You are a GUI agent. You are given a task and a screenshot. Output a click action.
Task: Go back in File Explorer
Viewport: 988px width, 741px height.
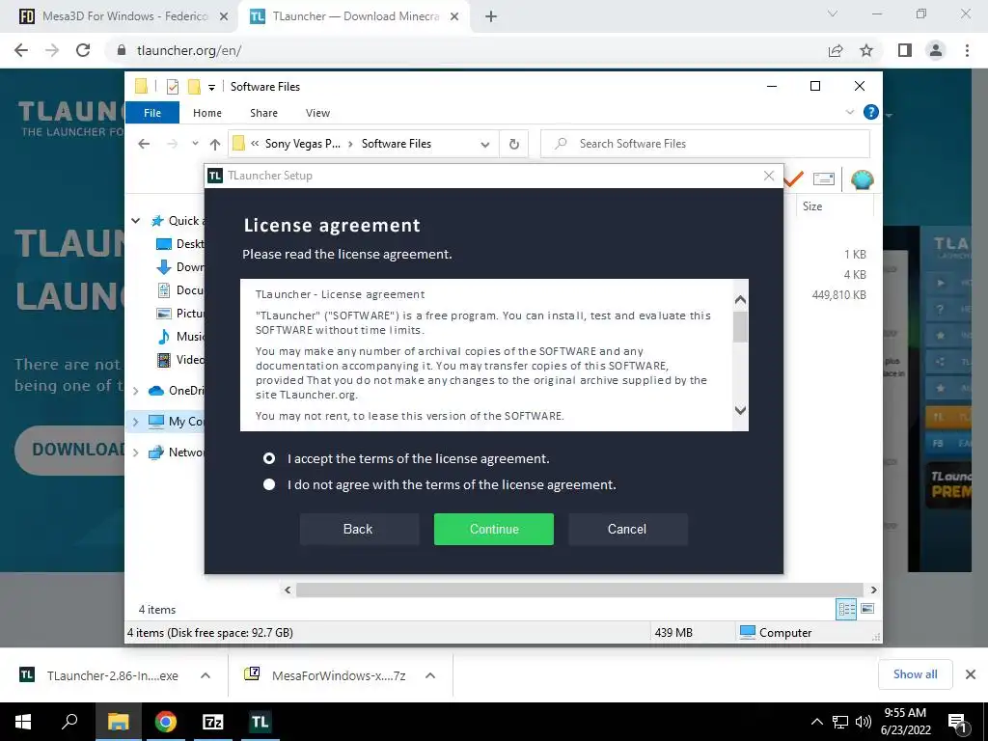(144, 144)
